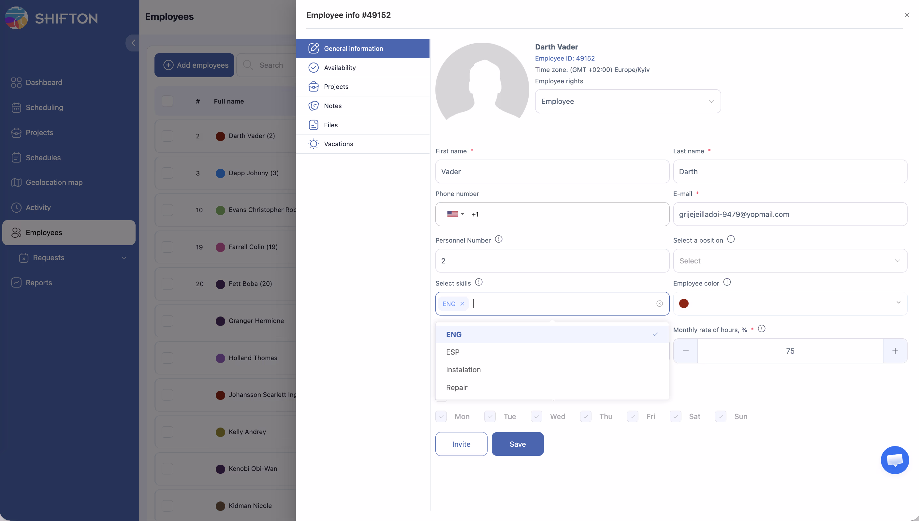Clear all selected skills
919x521 pixels.
click(660, 304)
